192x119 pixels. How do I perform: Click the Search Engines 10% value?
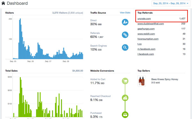click(94, 49)
